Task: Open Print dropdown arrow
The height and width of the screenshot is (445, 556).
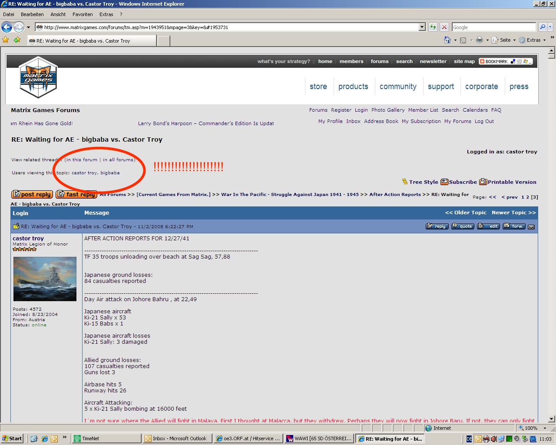Action: point(487,40)
